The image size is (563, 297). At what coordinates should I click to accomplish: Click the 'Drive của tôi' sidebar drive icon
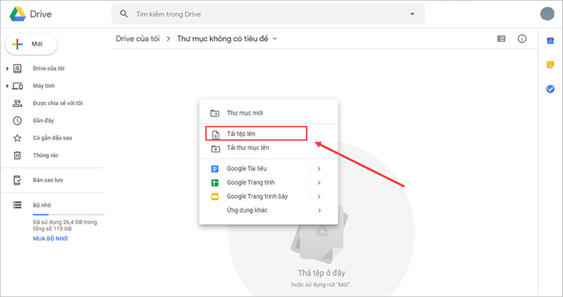(17, 68)
